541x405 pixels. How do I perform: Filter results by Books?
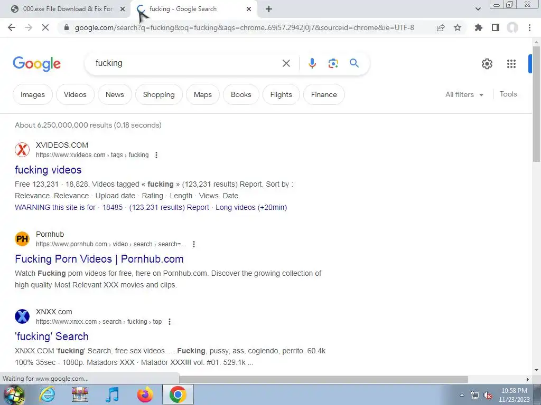tap(241, 94)
